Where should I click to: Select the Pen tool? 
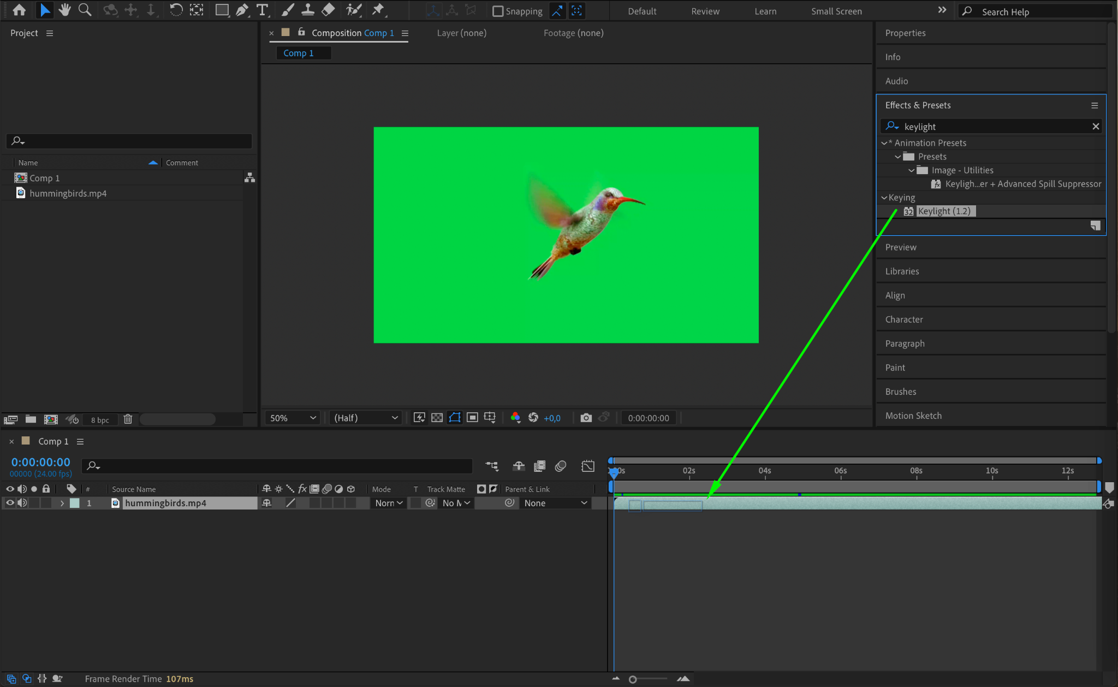click(242, 10)
